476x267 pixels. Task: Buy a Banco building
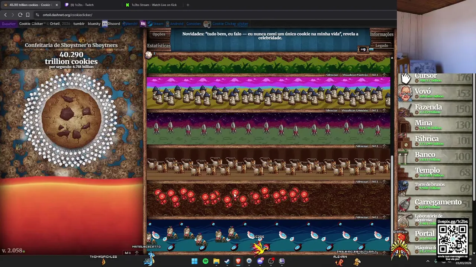point(435,156)
